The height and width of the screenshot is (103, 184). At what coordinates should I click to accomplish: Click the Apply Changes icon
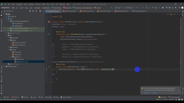[140, 8]
